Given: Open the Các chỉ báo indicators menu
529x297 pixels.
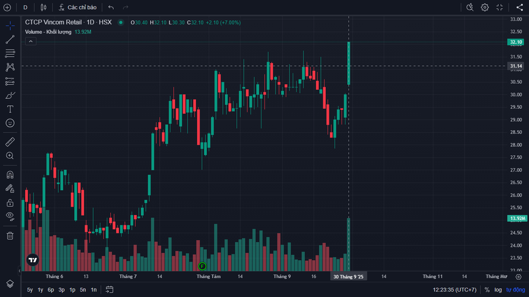Looking at the screenshot, I should pyautogui.click(x=78, y=7).
